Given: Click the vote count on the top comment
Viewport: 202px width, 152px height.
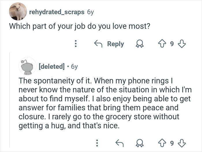Looking at the screenshot, I should (x=173, y=44).
